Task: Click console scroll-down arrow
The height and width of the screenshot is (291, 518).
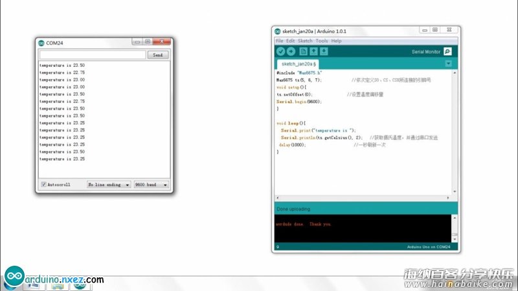Action: tap(455, 239)
